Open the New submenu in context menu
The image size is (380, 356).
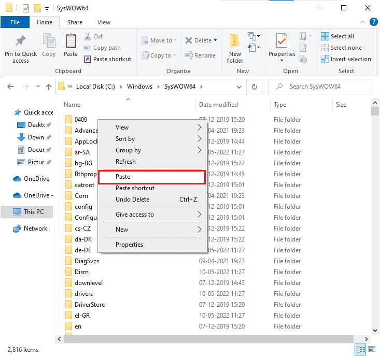[x=152, y=230]
